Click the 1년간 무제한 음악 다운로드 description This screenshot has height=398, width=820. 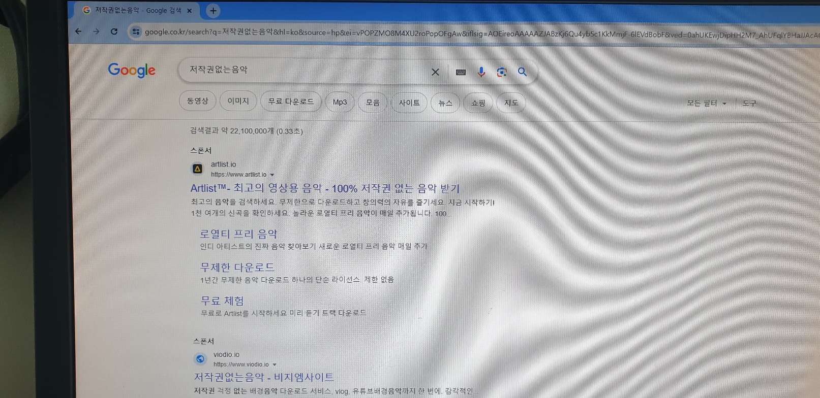tap(297, 280)
